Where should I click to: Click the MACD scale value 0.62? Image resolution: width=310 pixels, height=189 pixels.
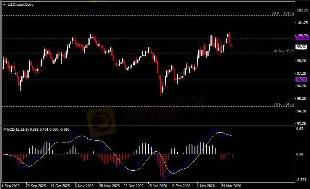click(300, 129)
